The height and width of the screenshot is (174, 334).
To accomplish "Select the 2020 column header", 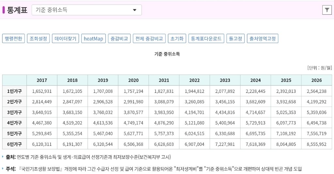I will click(x=133, y=80).
